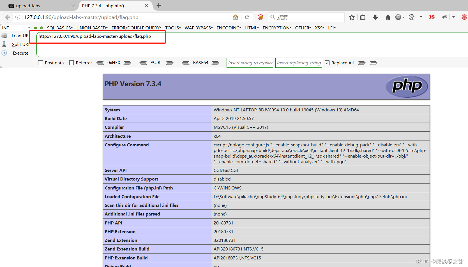Viewport: 468px width, 267px height.
Task: Open the XSS menu in HackBar
Action: pos(319,28)
